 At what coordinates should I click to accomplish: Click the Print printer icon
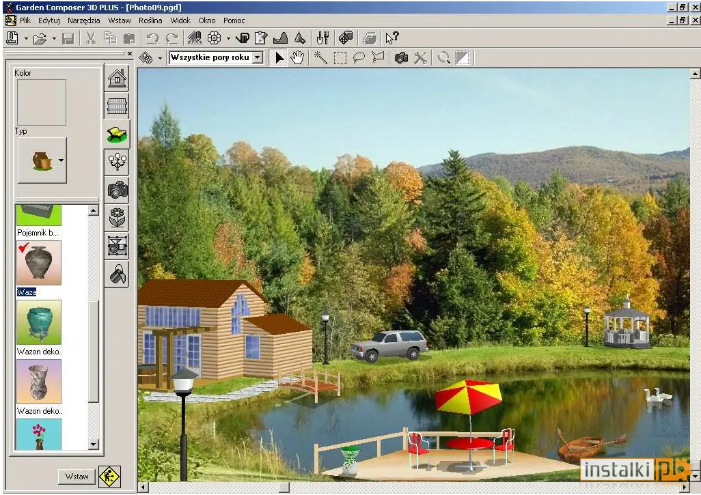[369, 38]
